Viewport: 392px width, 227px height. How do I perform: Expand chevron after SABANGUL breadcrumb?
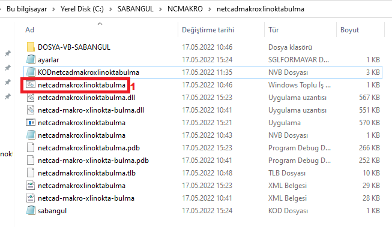(160, 10)
